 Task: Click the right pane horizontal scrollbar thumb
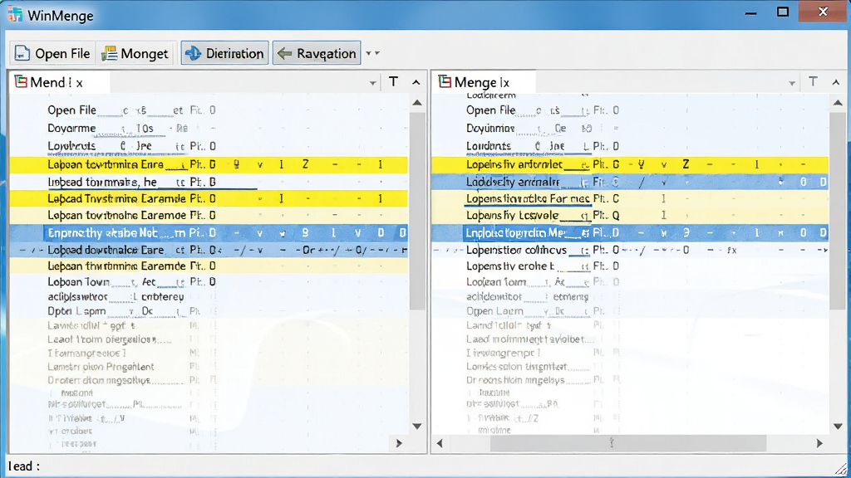coord(628,443)
